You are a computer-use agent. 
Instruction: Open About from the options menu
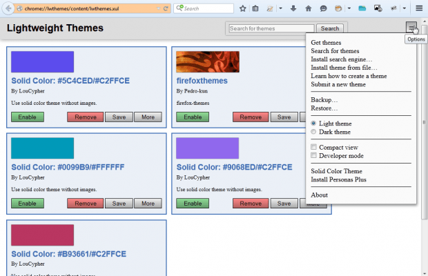[x=319, y=195]
